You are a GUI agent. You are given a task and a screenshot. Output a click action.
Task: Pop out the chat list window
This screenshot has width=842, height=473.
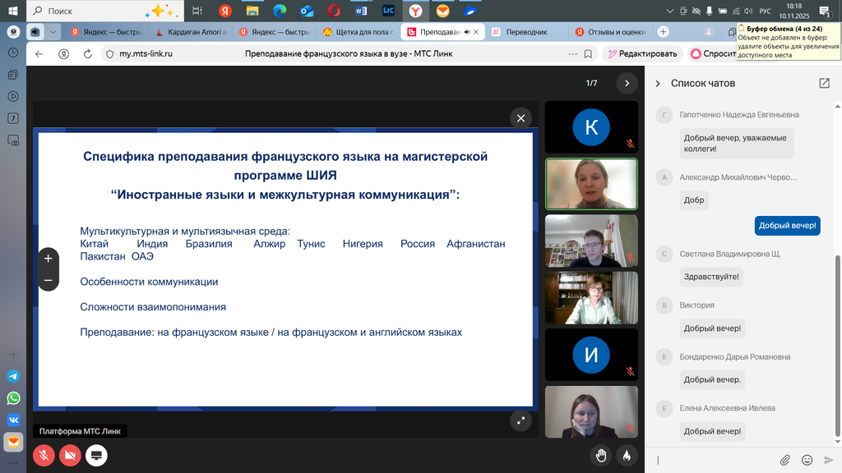(x=824, y=83)
